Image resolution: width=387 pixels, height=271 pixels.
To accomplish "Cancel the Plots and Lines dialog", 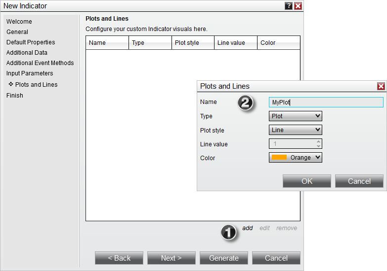I will click(x=359, y=181).
